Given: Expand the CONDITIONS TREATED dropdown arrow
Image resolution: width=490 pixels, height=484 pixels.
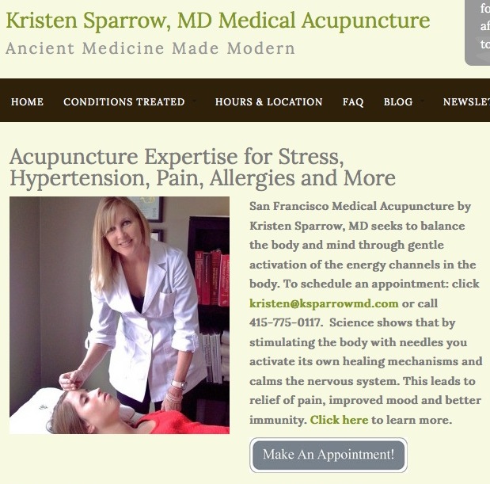Looking at the screenshot, I should point(195,101).
